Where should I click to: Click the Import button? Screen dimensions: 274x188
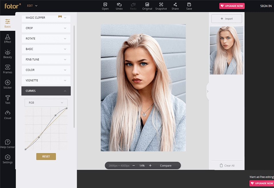[227, 19]
